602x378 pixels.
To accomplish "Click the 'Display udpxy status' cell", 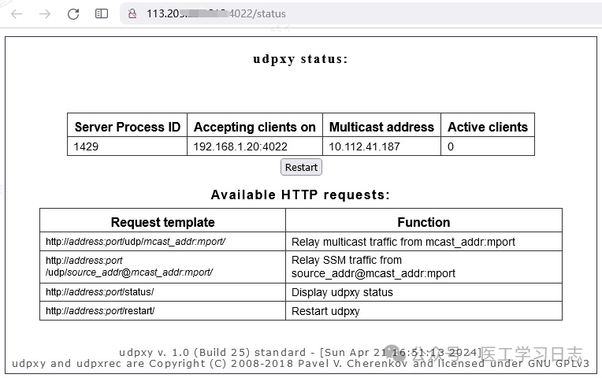I will [x=424, y=292].
